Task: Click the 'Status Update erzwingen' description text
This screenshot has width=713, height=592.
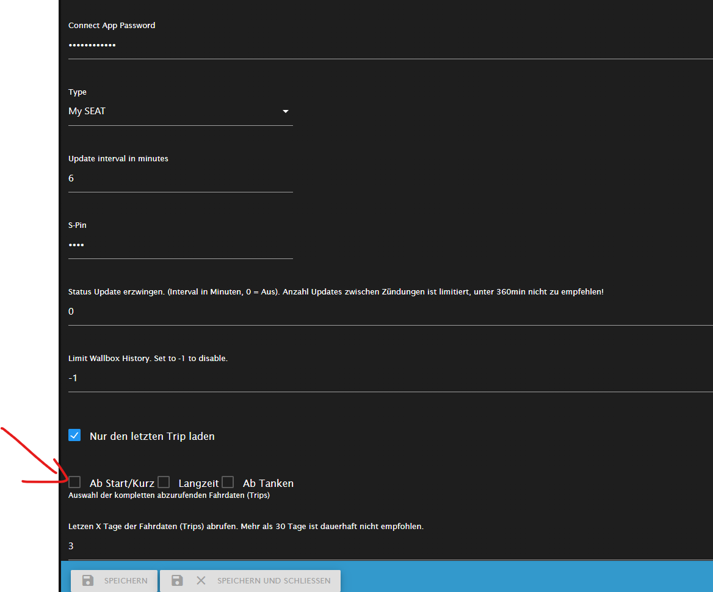Action: pyautogui.click(x=336, y=291)
